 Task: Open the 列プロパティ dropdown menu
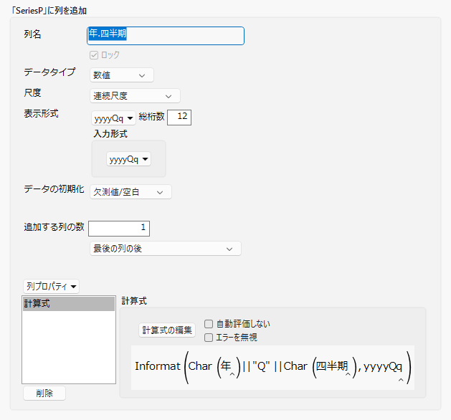point(51,286)
